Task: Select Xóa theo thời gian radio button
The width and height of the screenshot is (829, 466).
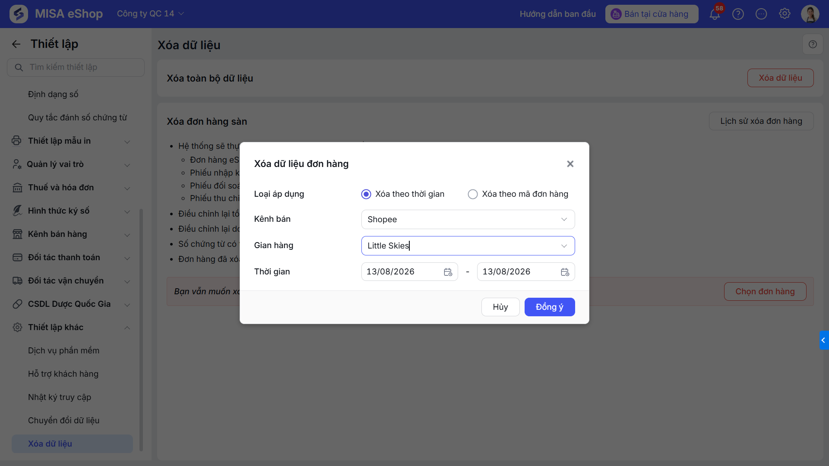Action: 366,194
